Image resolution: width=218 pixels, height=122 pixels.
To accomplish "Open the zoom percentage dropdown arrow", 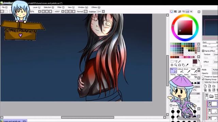I will [x=40, y=12].
